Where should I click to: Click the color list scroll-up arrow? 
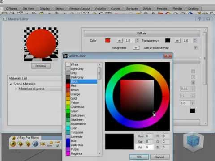(x=99, y=65)
